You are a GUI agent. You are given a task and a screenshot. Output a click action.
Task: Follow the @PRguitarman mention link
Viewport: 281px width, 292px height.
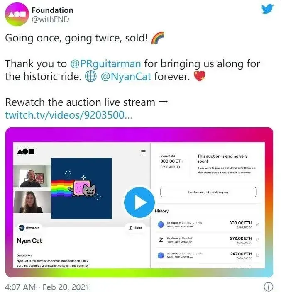105,63
